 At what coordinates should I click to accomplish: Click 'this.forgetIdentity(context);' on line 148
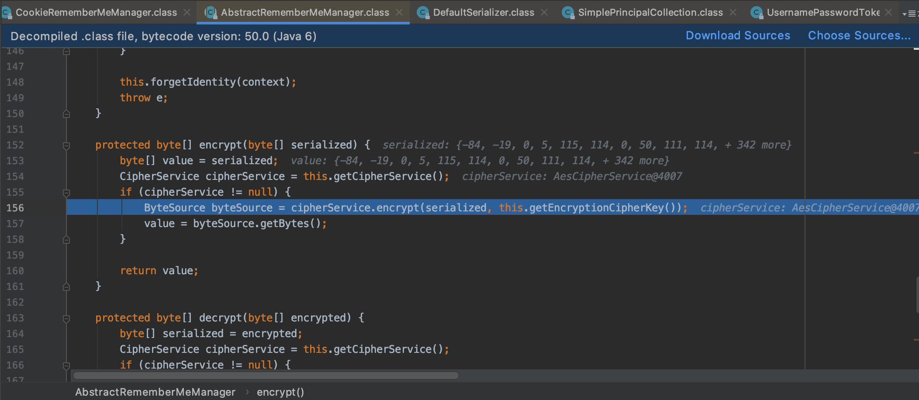coord(208,82)
